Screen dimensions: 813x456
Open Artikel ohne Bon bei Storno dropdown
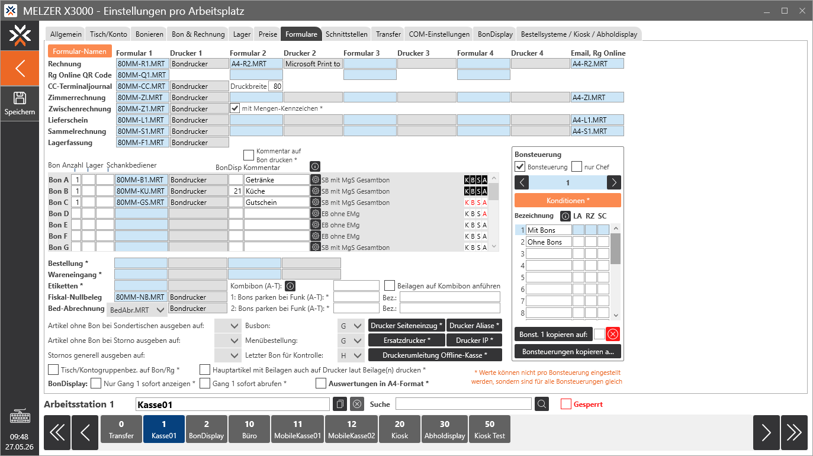[x=228, y=341]
